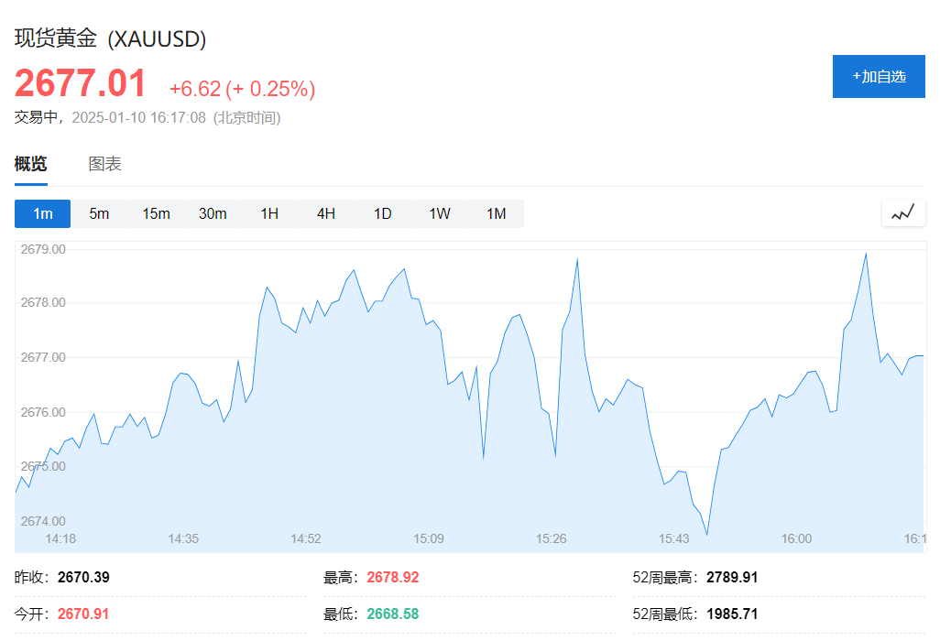Viewport: 940px width, 641px height.
Task: Switch chart to 15m interval
Action: point(156,213)
